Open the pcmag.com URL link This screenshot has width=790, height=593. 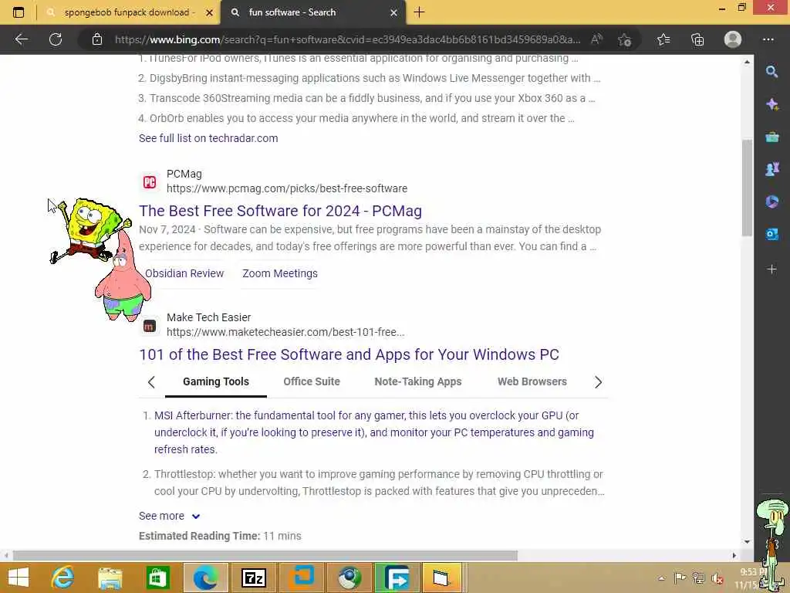click(287, 188)
